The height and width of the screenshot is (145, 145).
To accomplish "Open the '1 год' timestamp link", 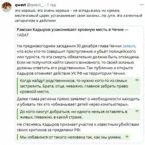I will click(51, 5).
